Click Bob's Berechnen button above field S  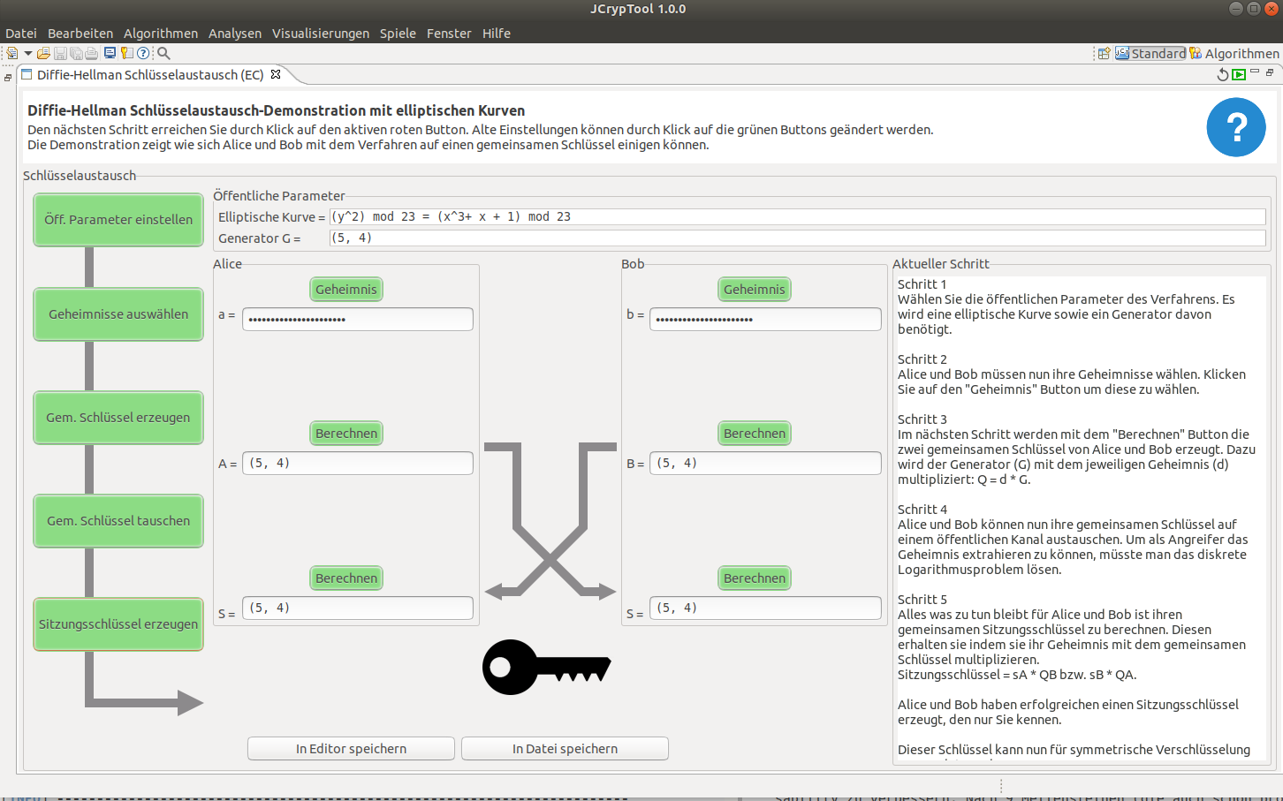(755, 578)
